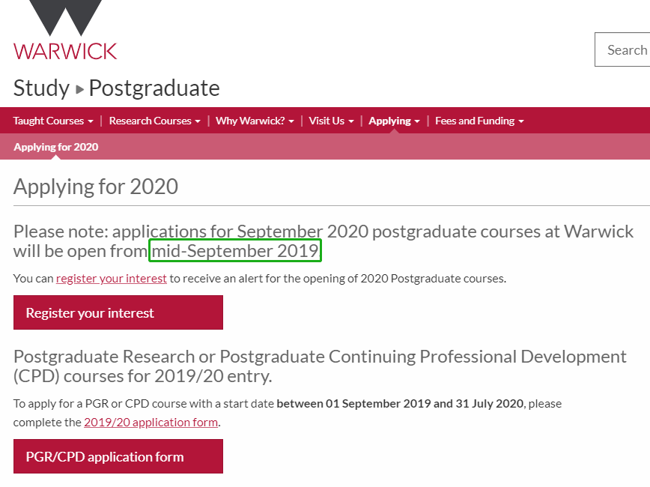650x487 pixels.
Task: Click the Warwick logo
Action: coord(65,30)
